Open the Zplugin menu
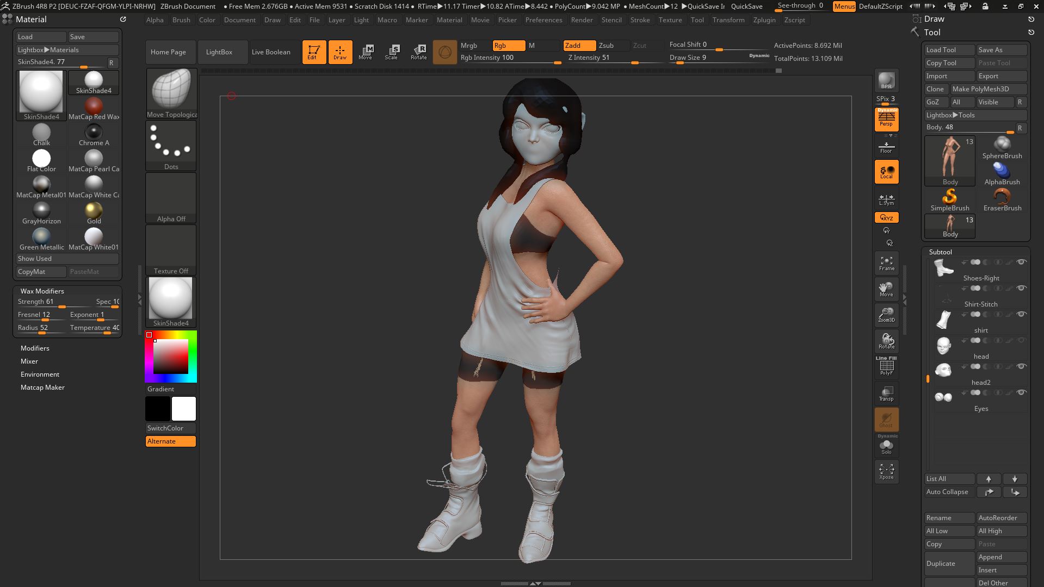Viewport: 1044px width, 587px height. 764,20
